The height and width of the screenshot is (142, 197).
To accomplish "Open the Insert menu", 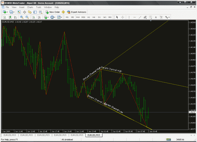I will (x=22, y=7).
